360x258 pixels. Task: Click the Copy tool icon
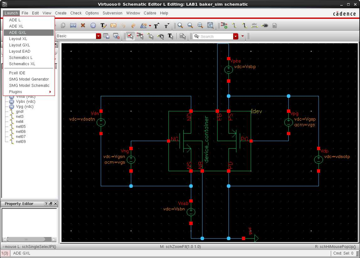coord(63,25)
